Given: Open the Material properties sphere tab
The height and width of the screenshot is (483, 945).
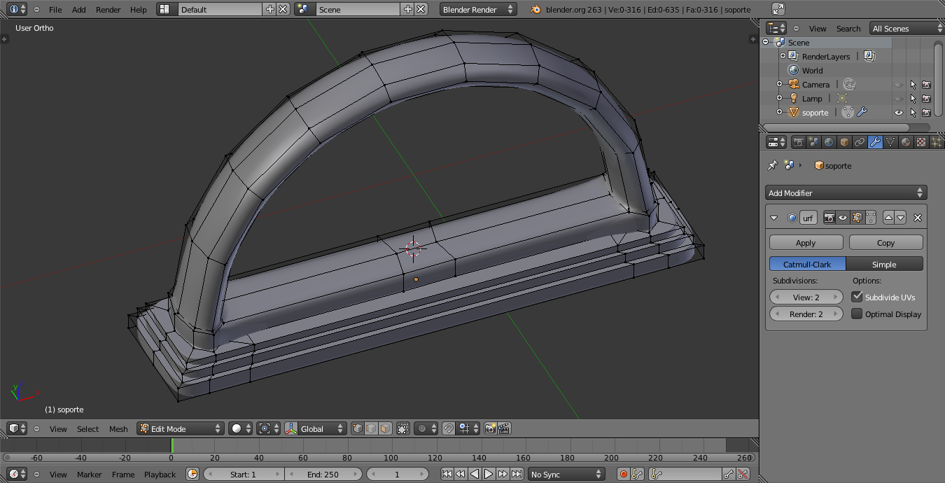Looking at the screenshot, I should tap(906, 142).
